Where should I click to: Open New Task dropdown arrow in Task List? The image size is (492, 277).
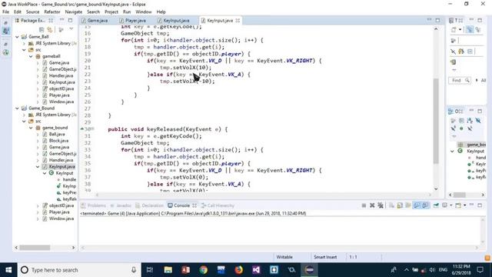click(460, 29)
